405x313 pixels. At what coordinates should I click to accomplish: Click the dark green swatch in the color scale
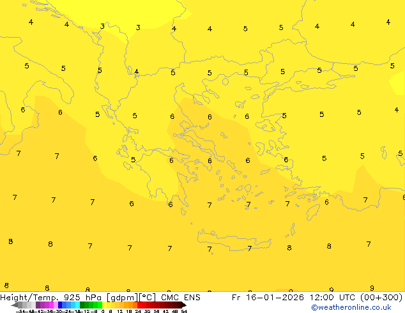tap(82, 305)
